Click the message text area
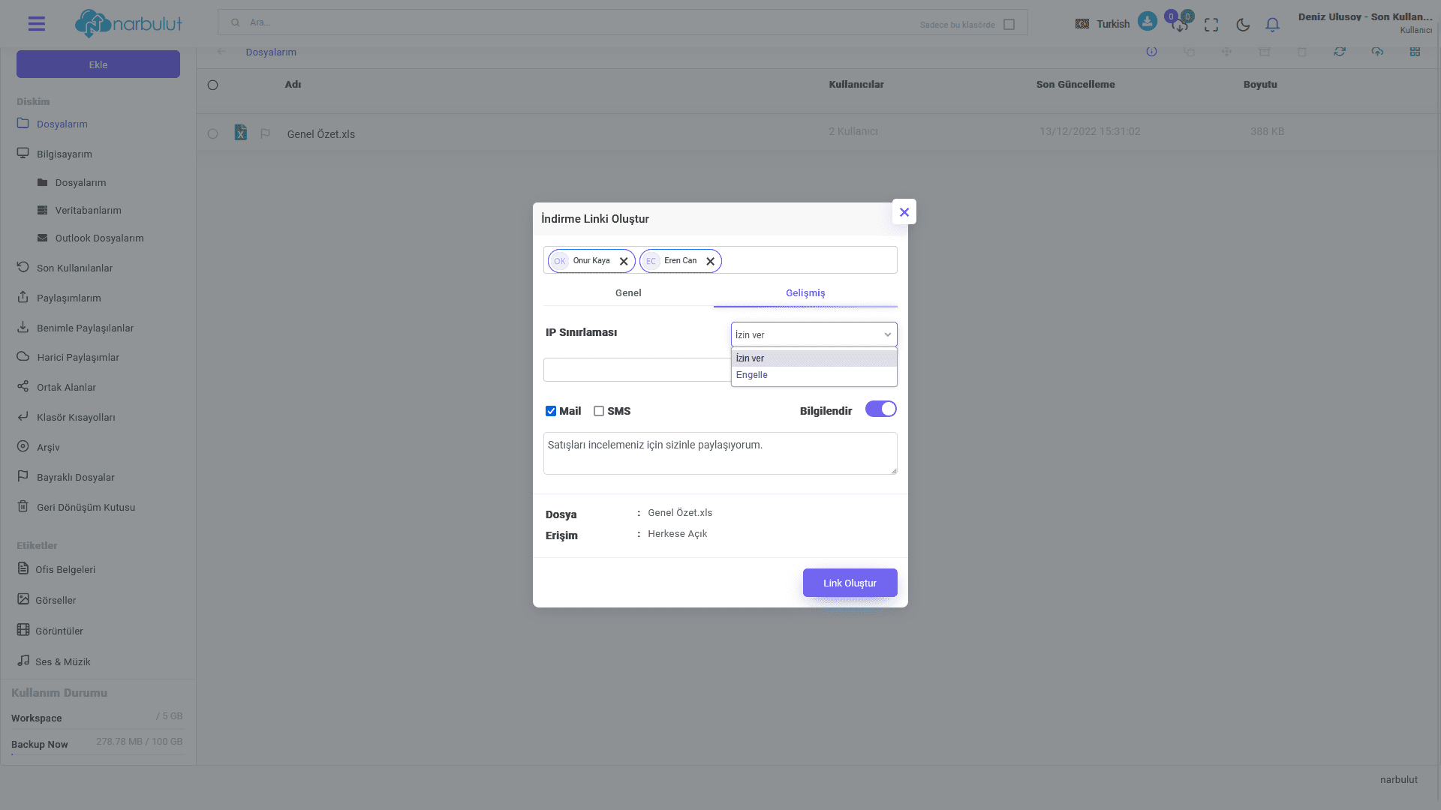This screenshot has width=1441, height=810. (x=719, y=453)
